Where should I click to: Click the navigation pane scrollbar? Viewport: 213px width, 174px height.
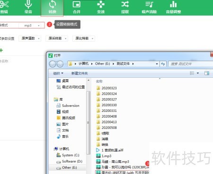click(88, 123)
